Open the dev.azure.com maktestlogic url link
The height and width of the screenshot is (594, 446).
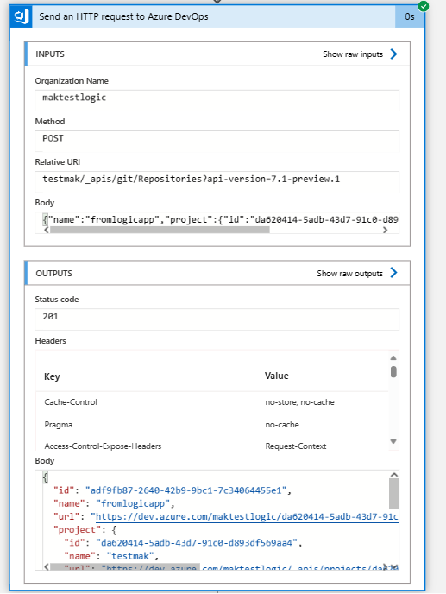coord(248,516)
